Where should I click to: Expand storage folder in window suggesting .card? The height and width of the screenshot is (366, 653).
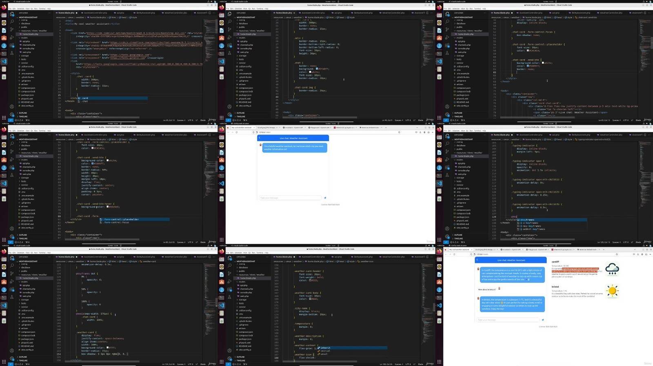pos(25,56)
